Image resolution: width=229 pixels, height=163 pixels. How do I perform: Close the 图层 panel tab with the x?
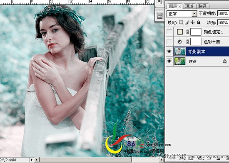pos(180,7)
